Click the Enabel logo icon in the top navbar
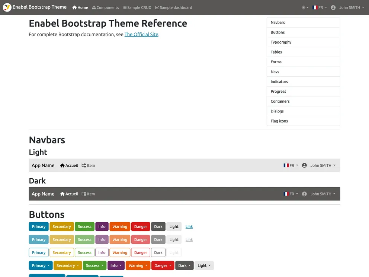 tap(7, 7)
